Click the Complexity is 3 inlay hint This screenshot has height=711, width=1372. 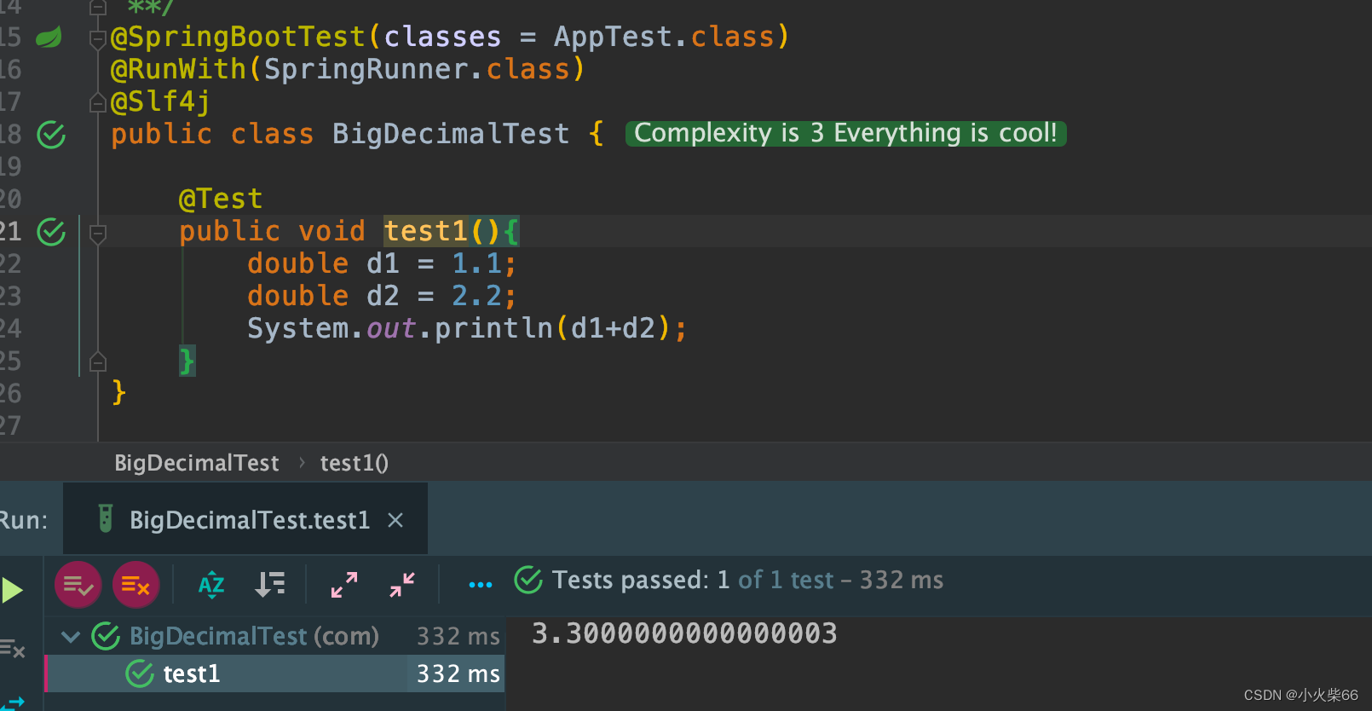(x=845, y=133)
